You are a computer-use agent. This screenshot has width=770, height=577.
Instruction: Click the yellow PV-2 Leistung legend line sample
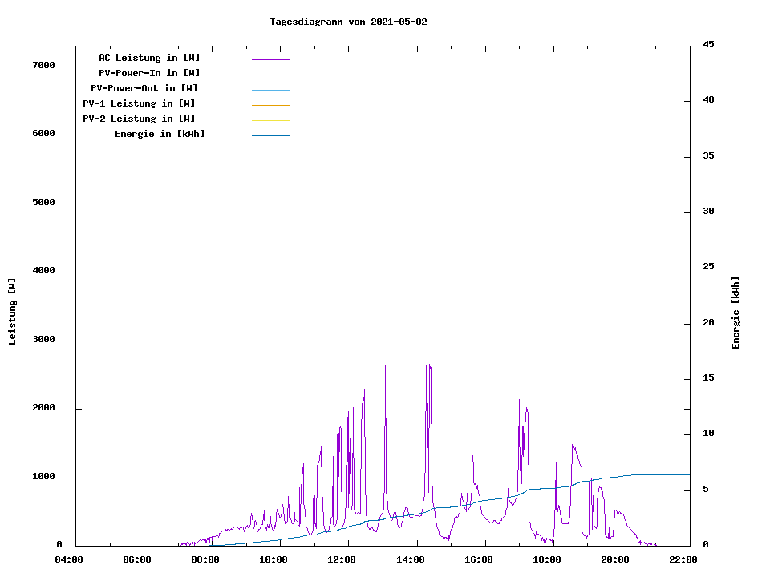point(270,120)
